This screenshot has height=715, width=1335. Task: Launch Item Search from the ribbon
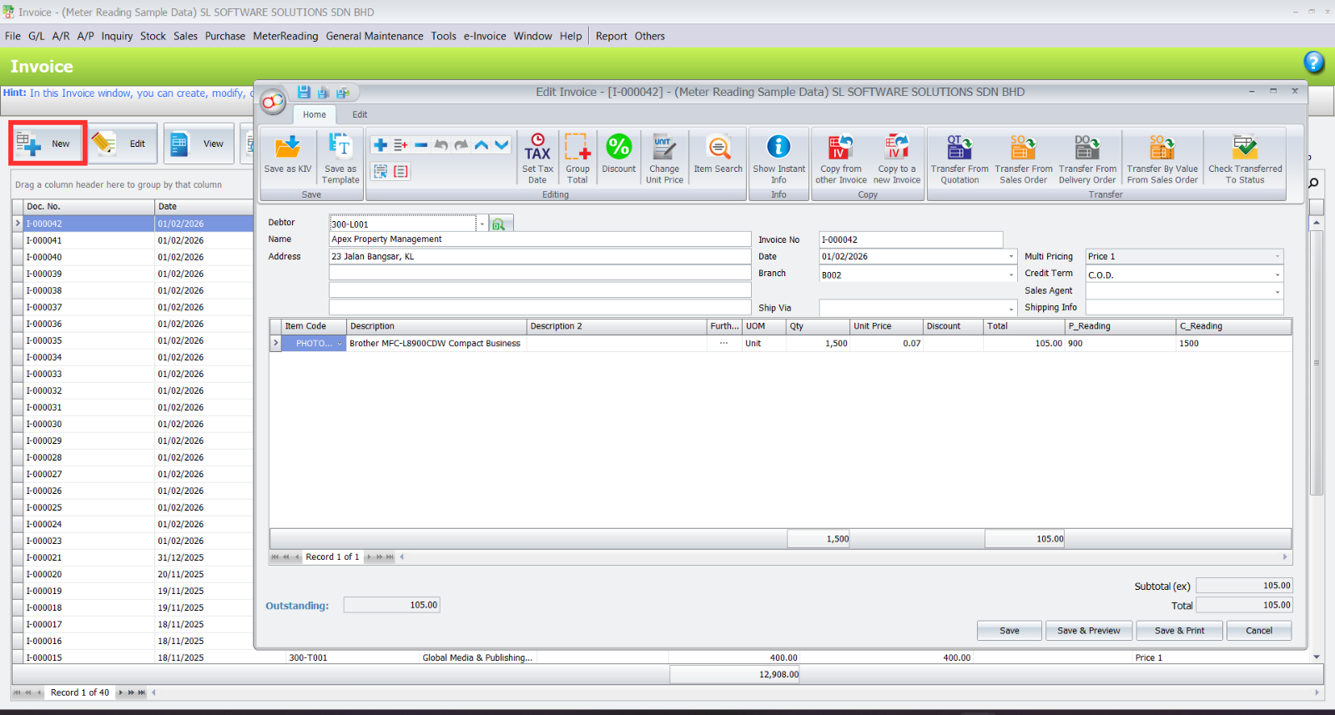click(x=718, y=149)
